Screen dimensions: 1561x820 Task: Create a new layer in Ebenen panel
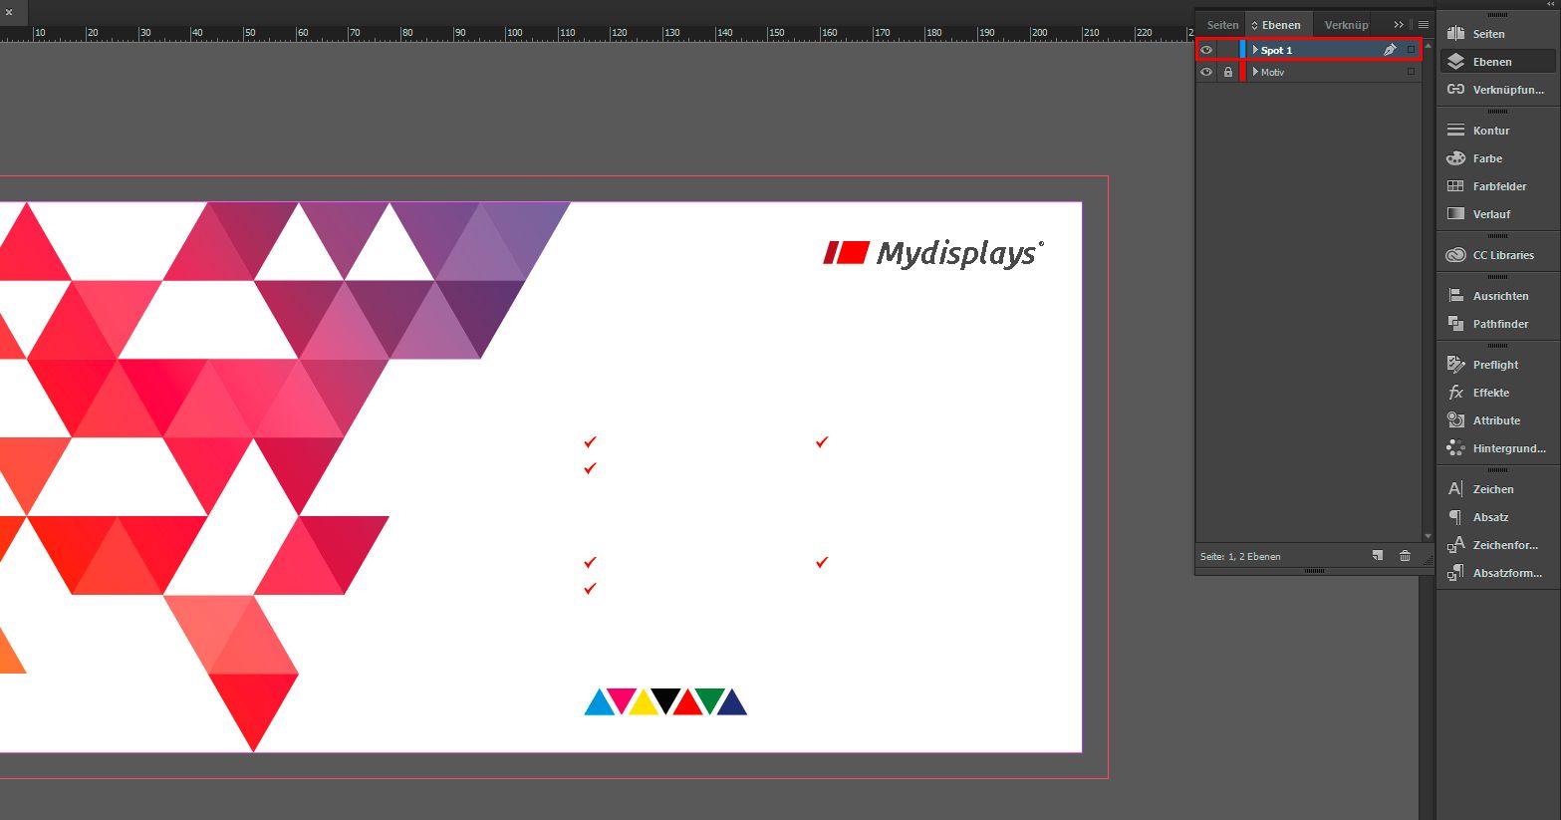tap(1378, 556)
